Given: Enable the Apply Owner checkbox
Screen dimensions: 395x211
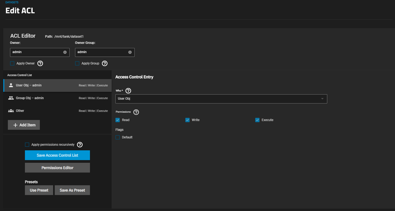Looking at the screenshot, I should pos(12,63).
